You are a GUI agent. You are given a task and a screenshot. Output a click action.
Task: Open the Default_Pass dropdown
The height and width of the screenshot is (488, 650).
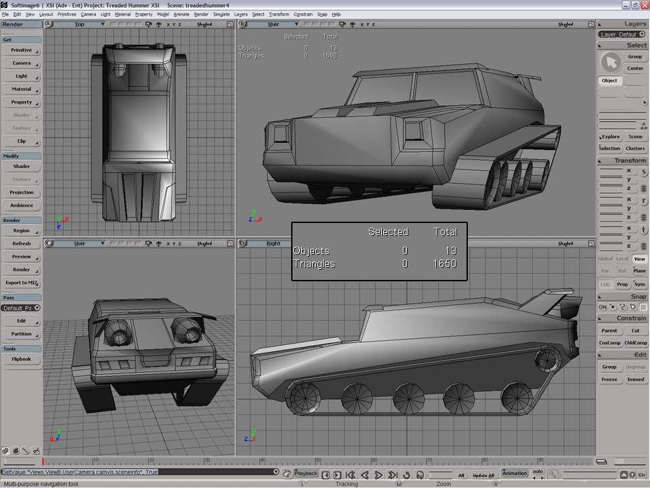(21, 308)
